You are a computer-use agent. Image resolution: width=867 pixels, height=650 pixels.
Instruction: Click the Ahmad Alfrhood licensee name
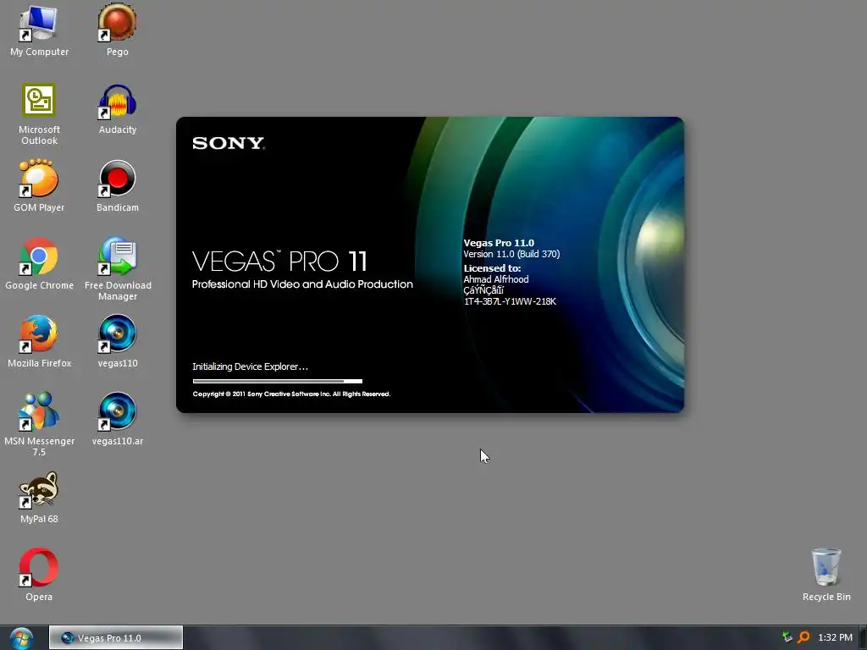tap(496, 279)
